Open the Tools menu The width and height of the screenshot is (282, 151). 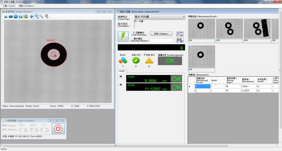coord(9,6)
